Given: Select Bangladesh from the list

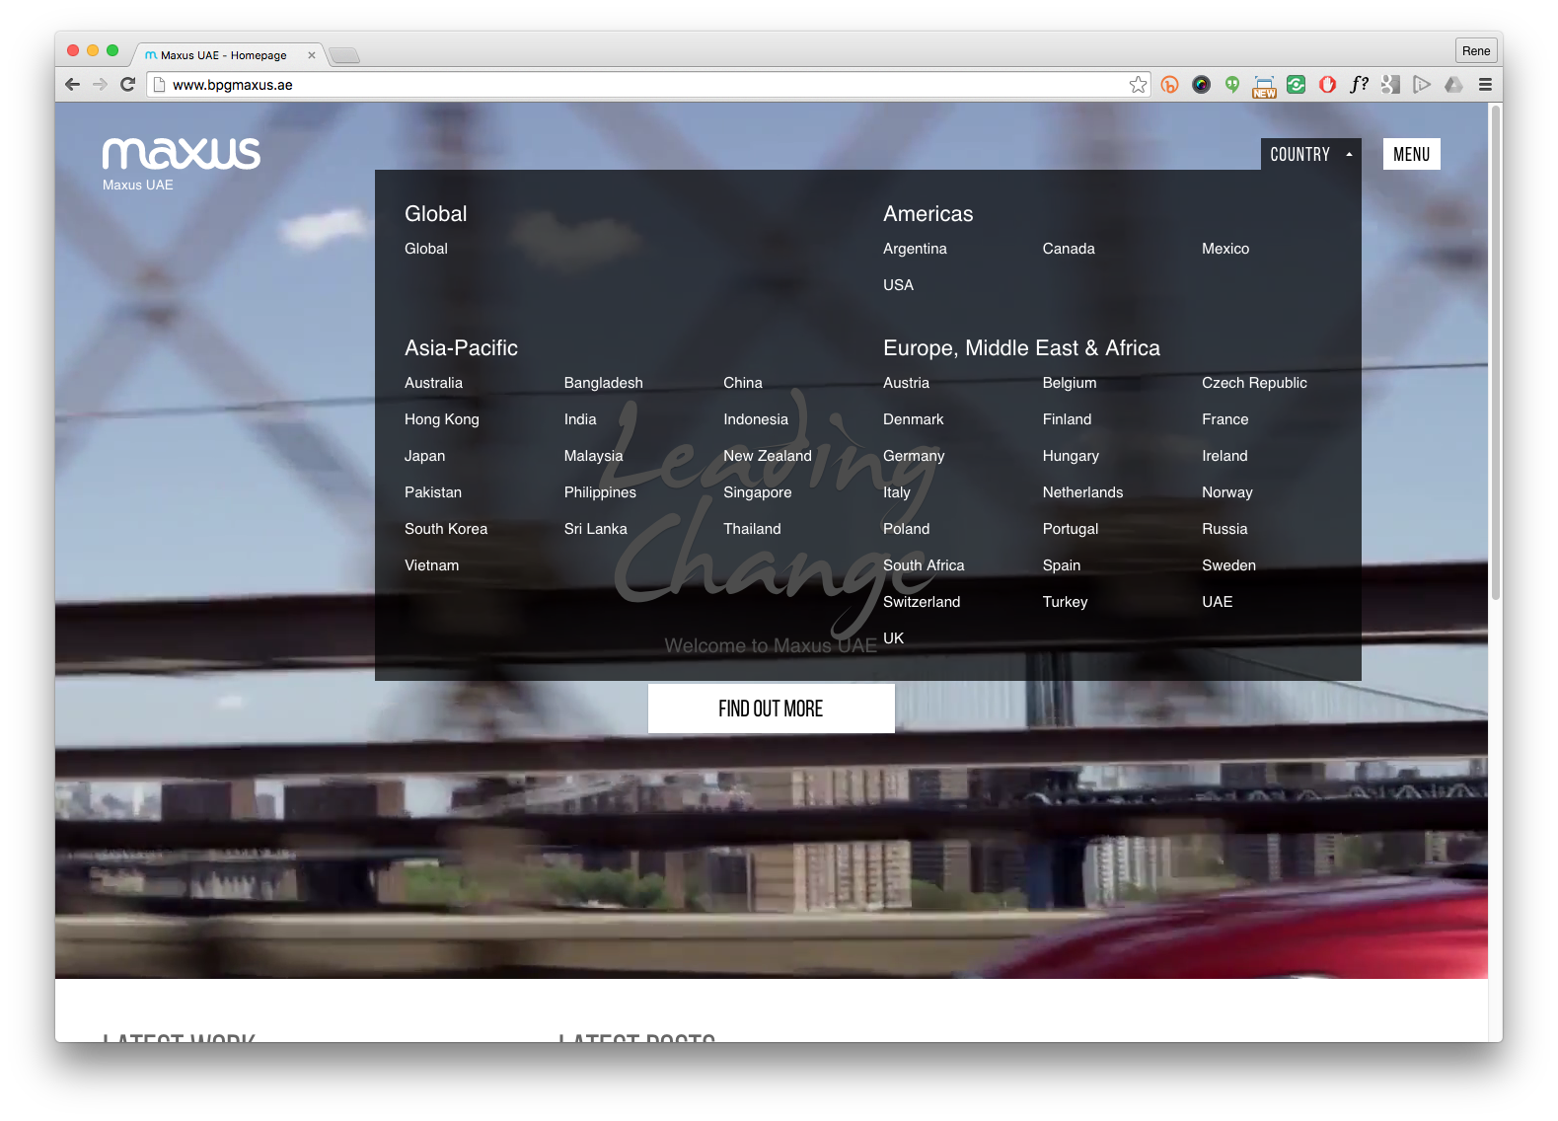Looking at the screenshot, I should click(x=604, y=383).
